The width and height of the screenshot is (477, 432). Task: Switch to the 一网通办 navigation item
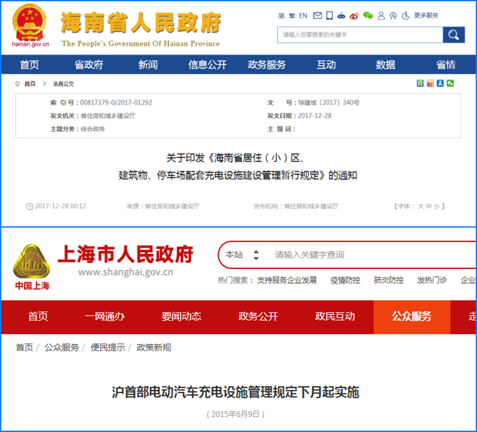pos(105,316)
